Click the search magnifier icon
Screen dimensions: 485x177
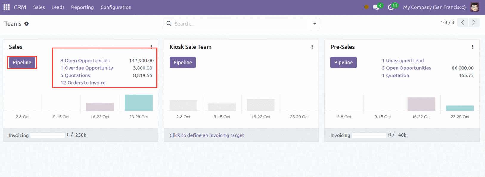tap(169, 23)
